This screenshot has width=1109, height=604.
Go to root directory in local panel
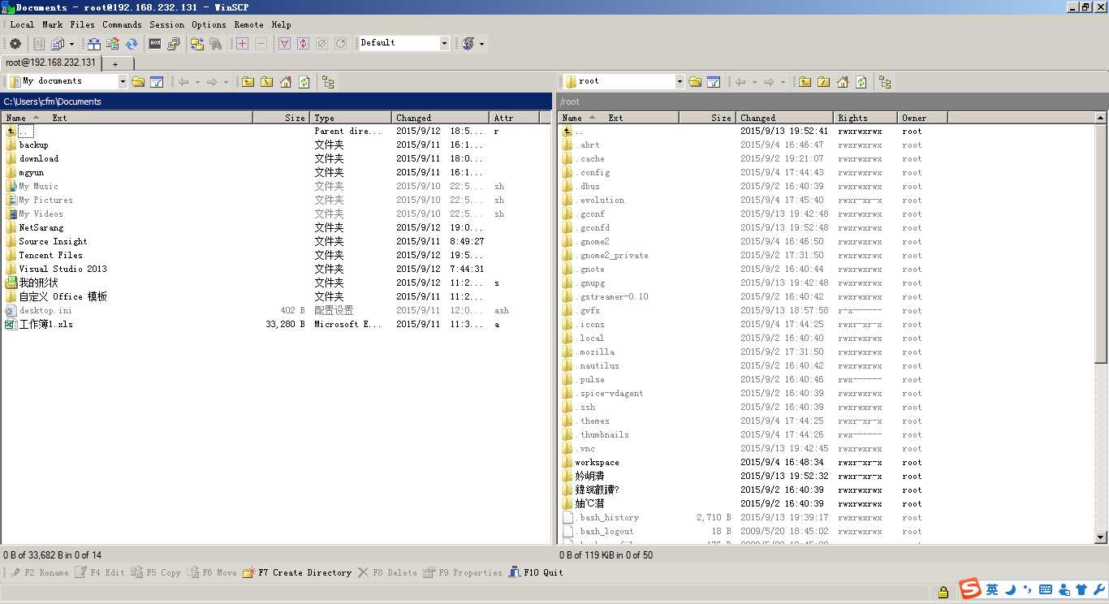(266, 82)
